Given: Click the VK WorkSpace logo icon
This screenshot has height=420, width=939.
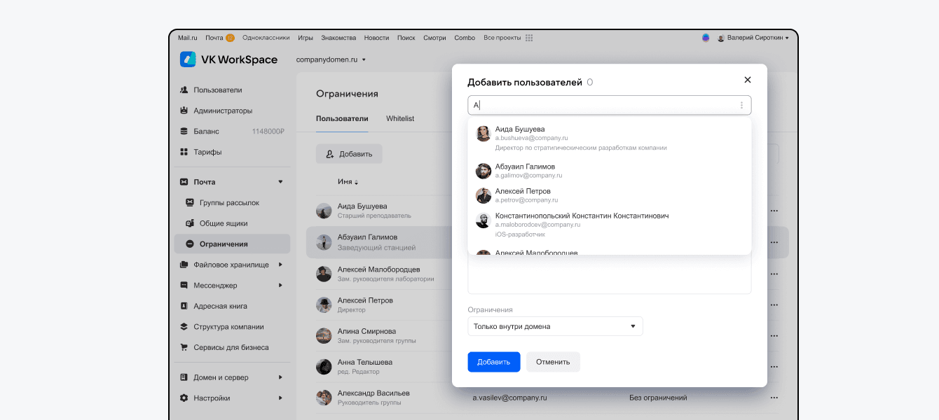Looking at the screenshot, I should 188,59.
